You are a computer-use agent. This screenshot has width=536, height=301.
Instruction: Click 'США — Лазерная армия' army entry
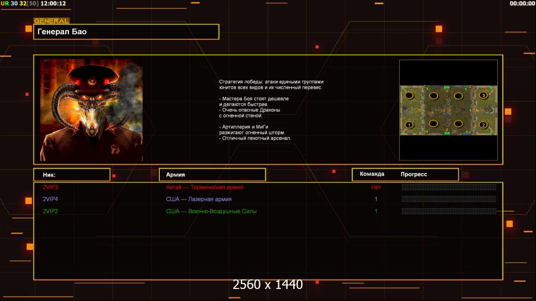pos(199,199)
